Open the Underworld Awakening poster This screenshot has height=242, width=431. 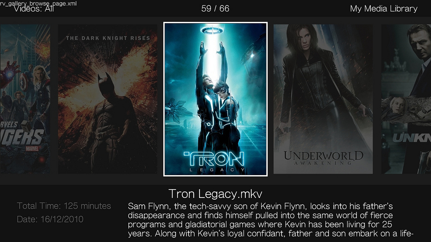pos(323,99)
